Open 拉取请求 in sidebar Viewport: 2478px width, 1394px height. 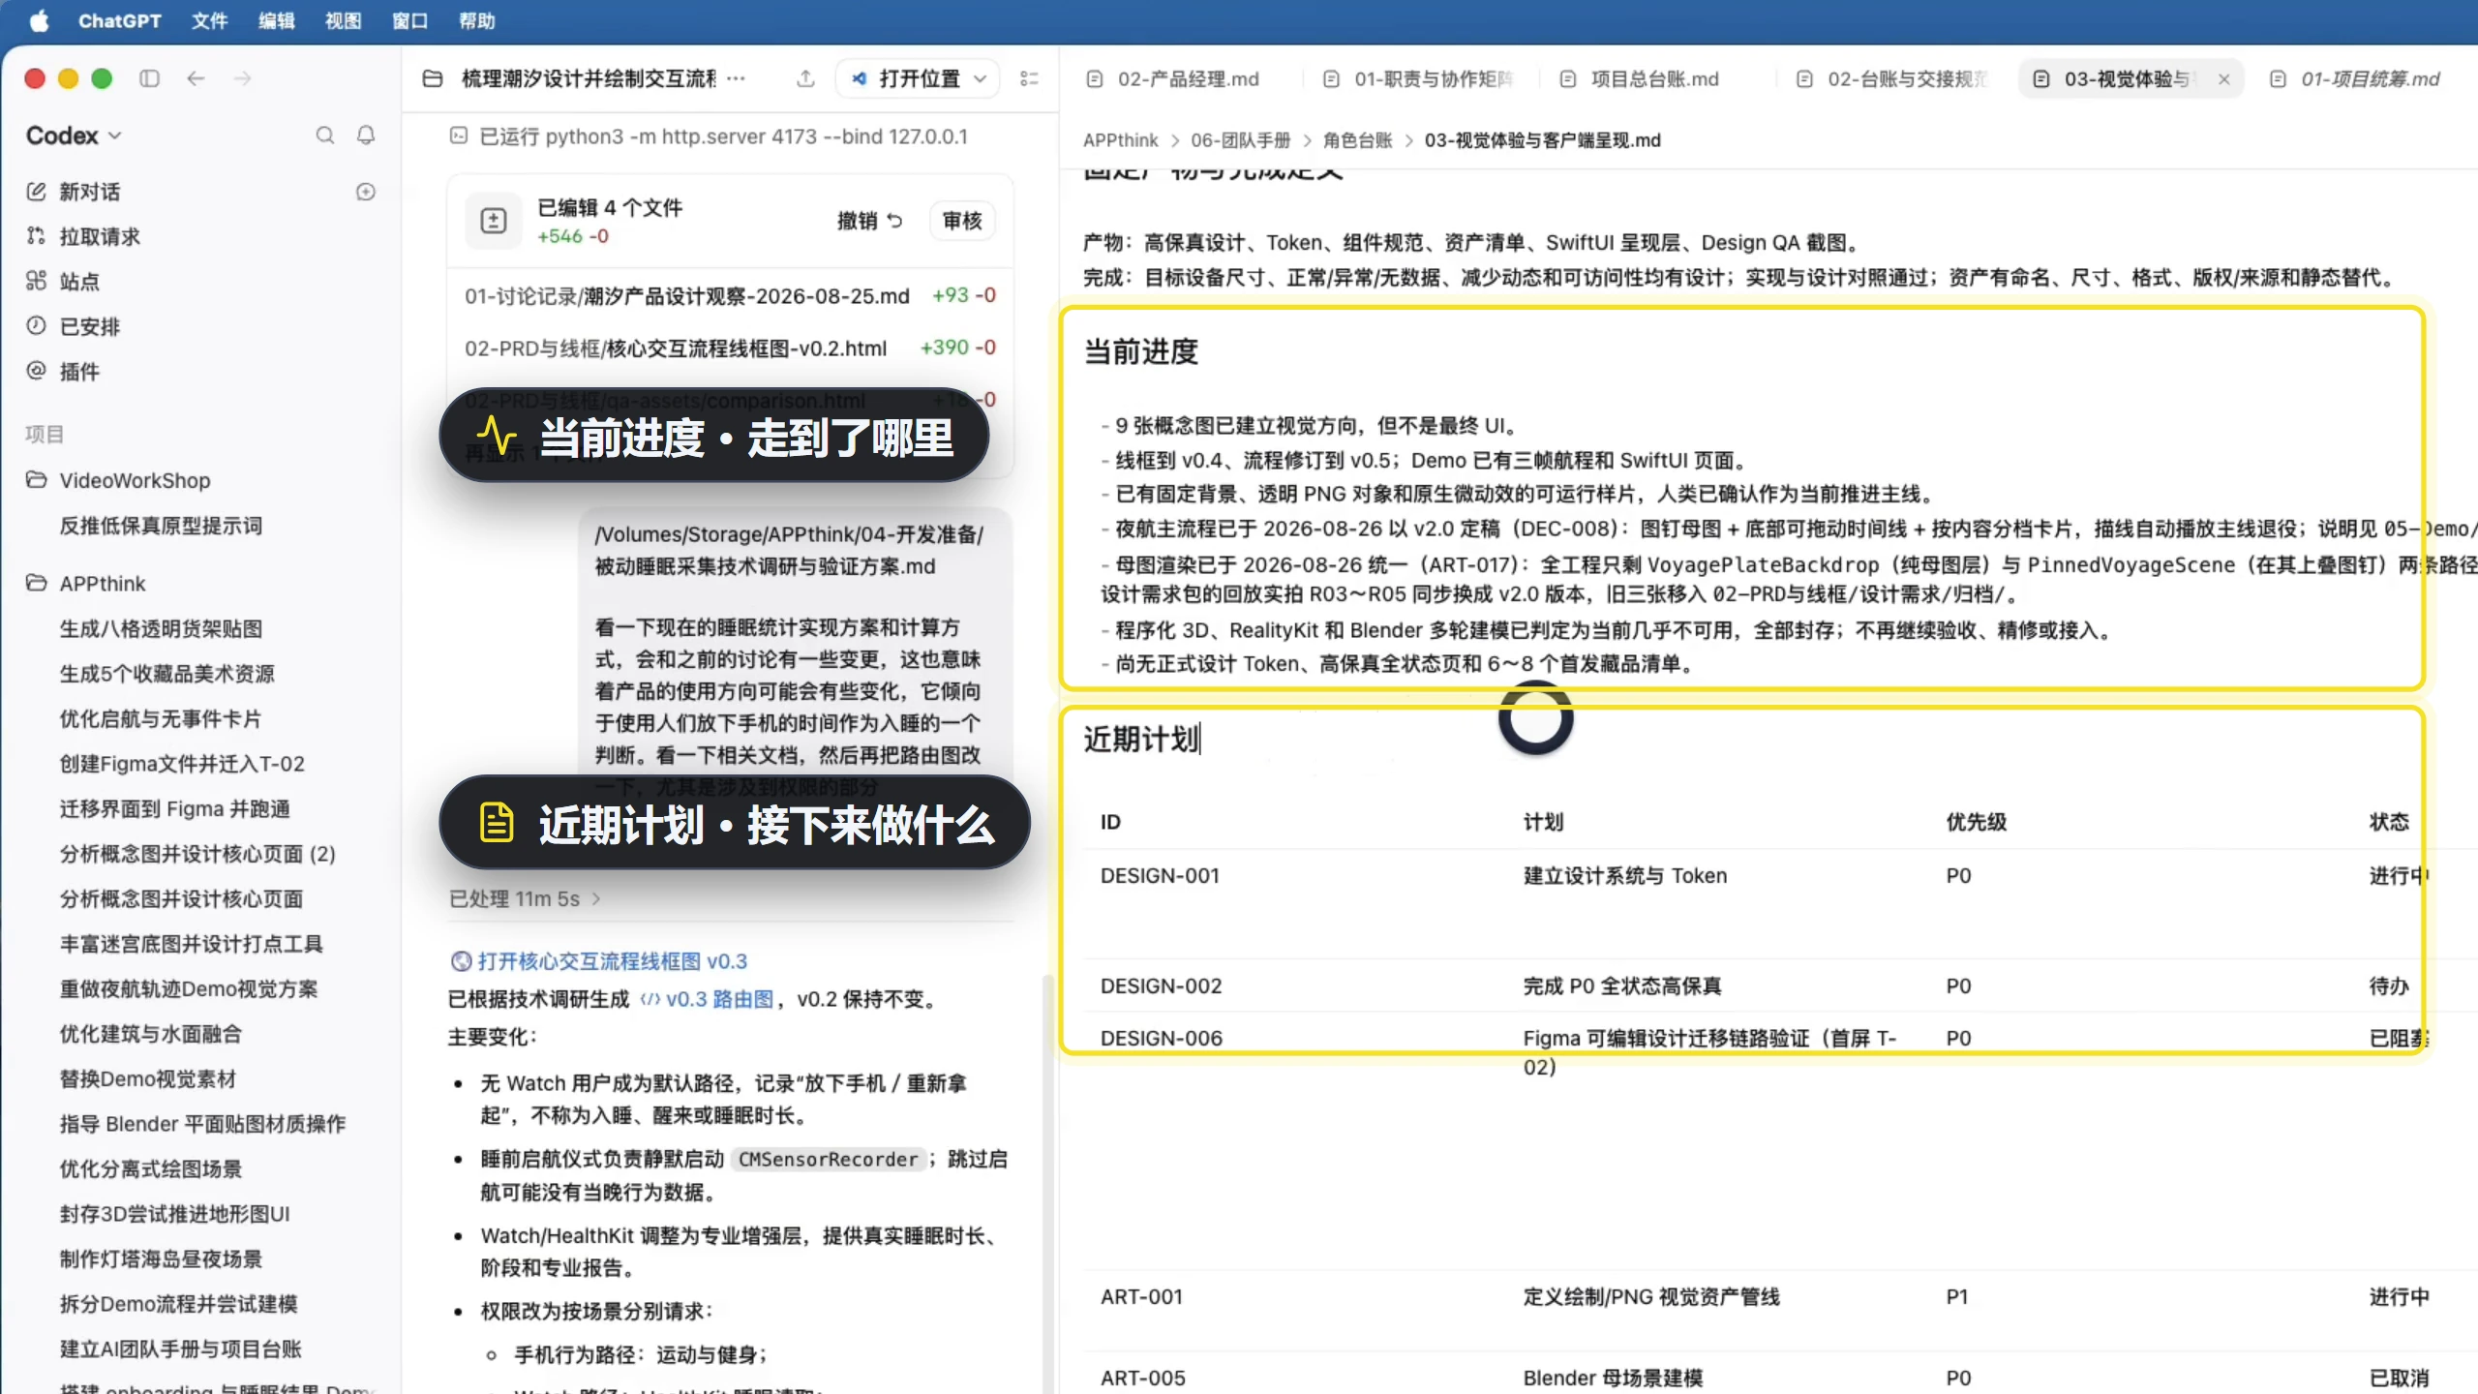[x=100, y=236]
